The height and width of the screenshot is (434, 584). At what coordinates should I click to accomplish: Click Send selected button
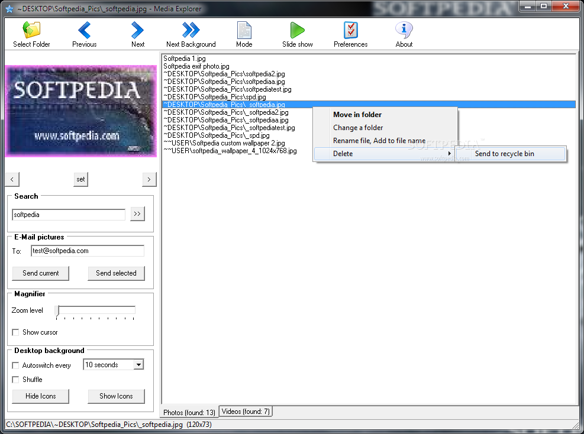[x=116, y=273]
